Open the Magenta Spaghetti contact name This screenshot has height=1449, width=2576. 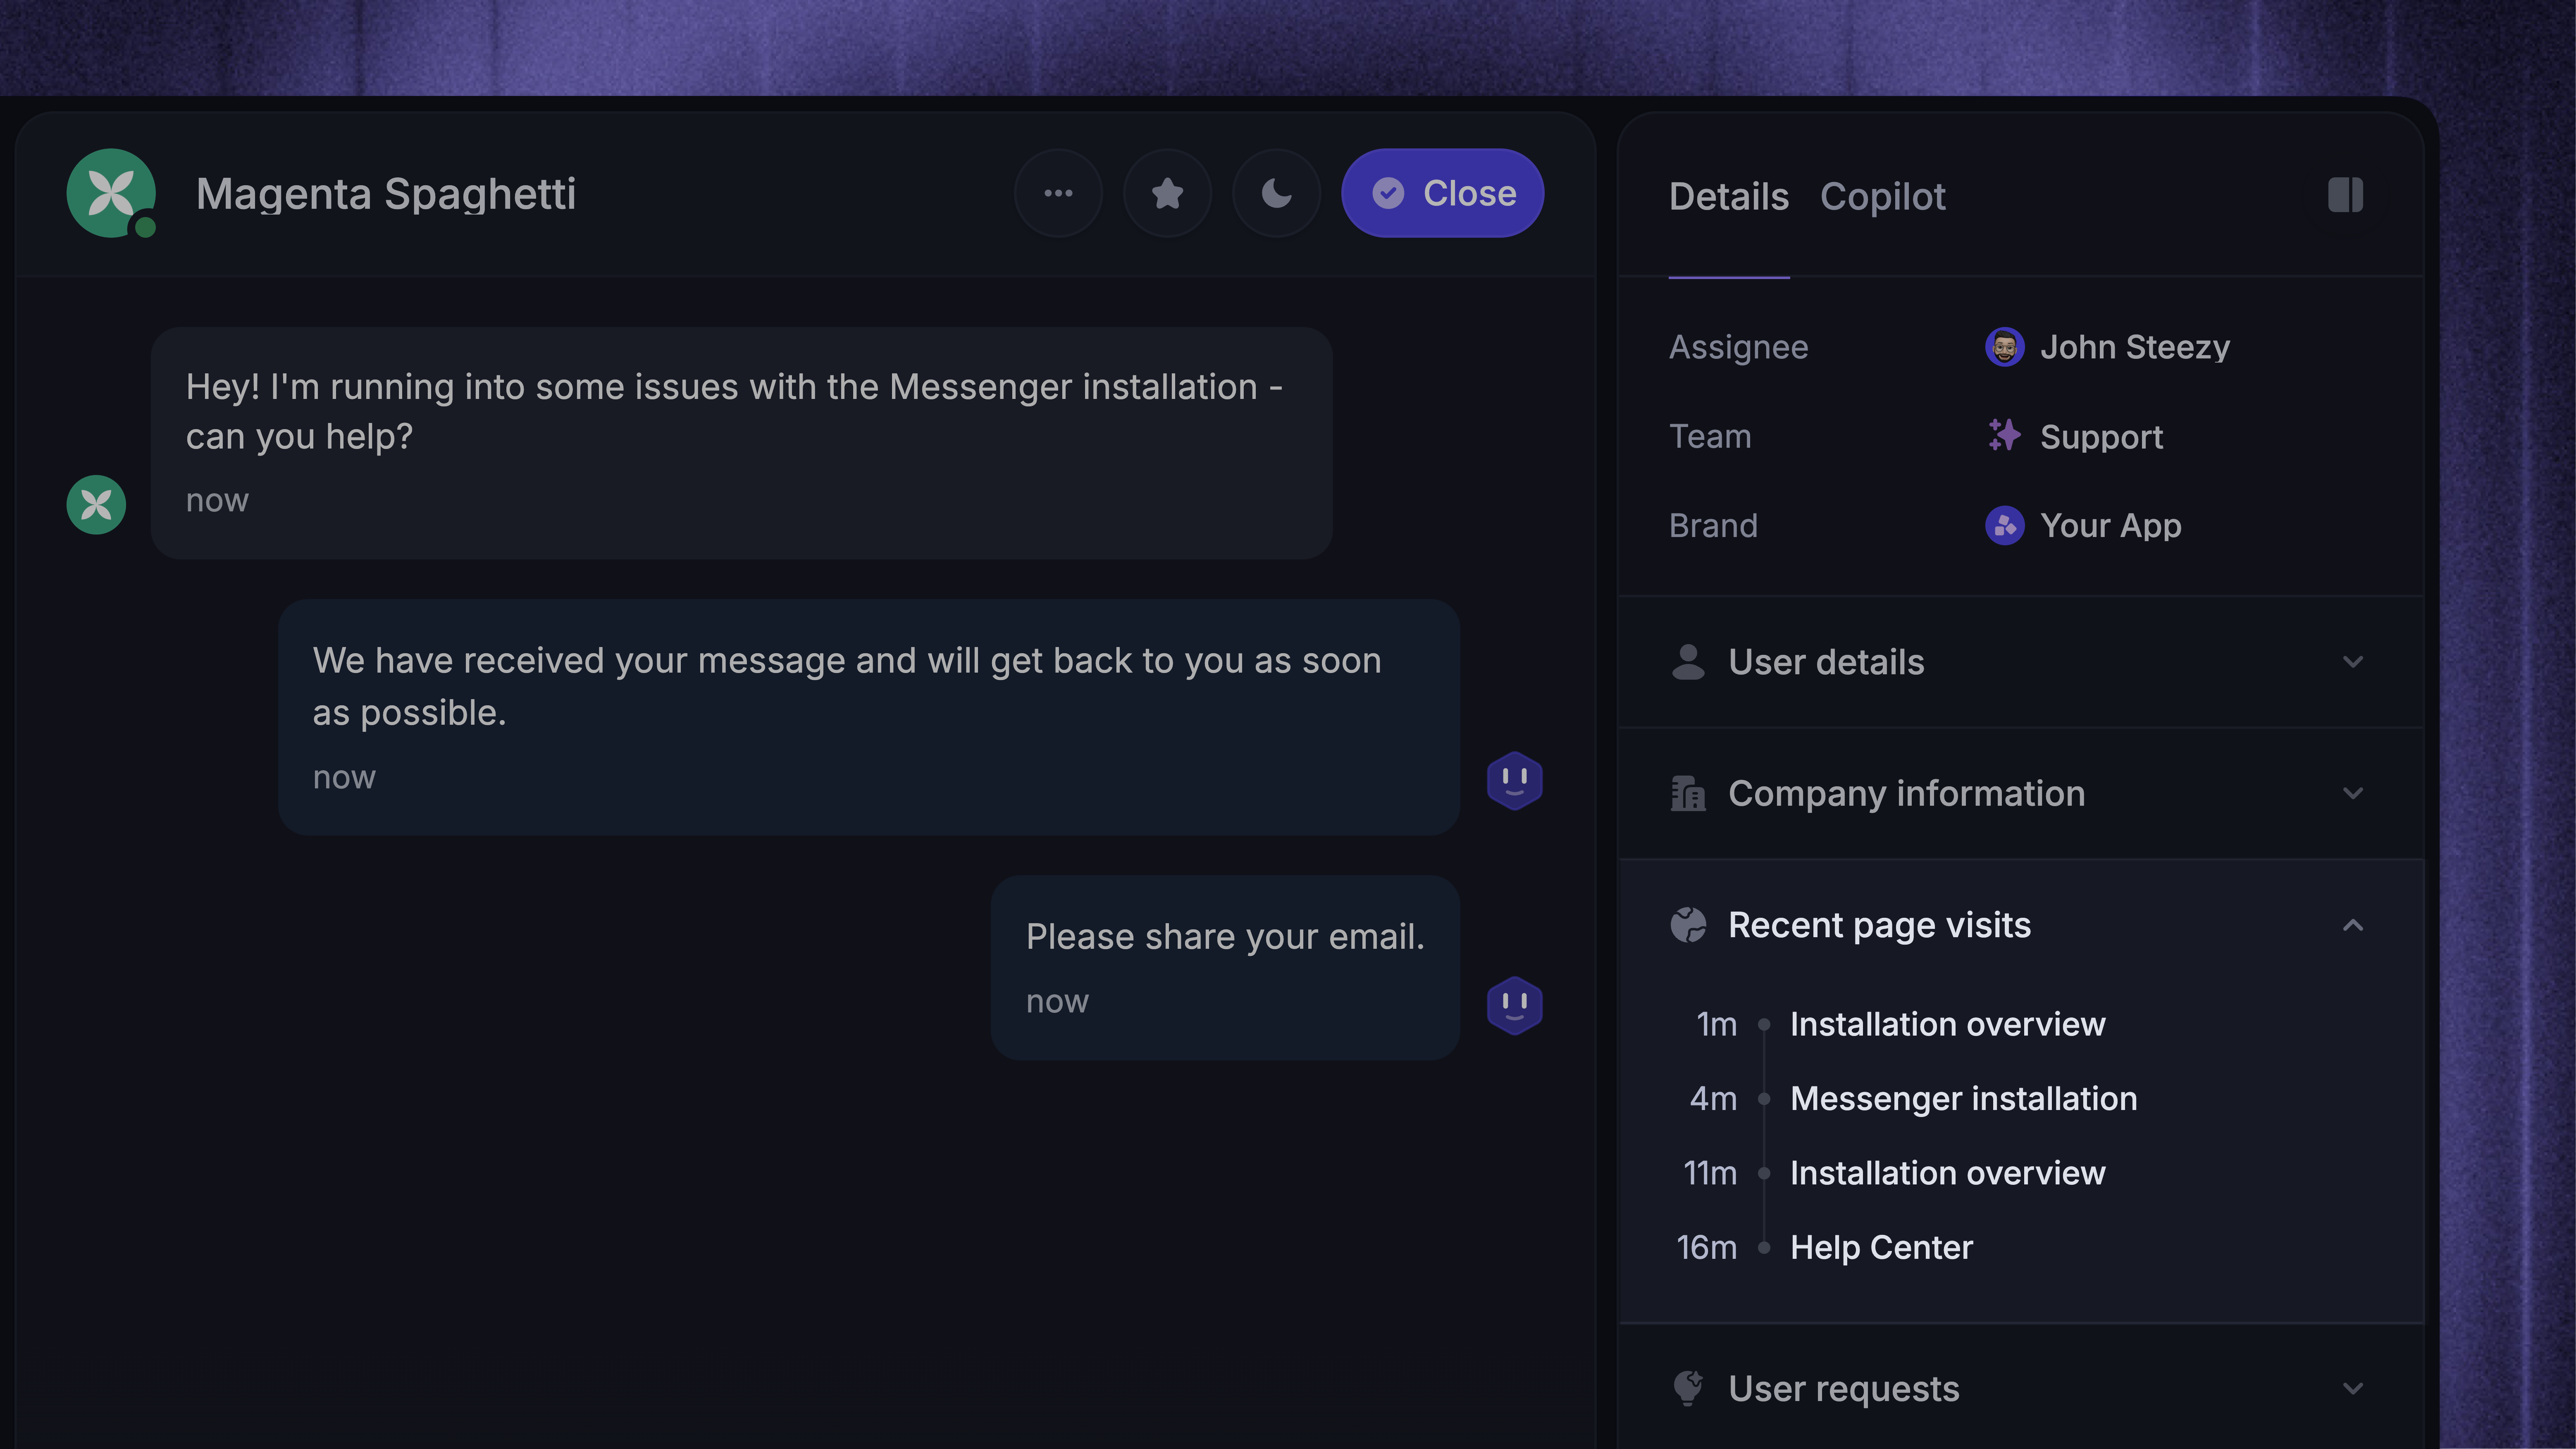(x=386, y=193)
